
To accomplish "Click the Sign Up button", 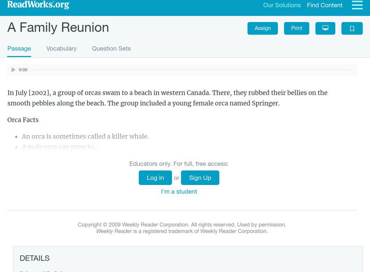I will coord(200,178).
